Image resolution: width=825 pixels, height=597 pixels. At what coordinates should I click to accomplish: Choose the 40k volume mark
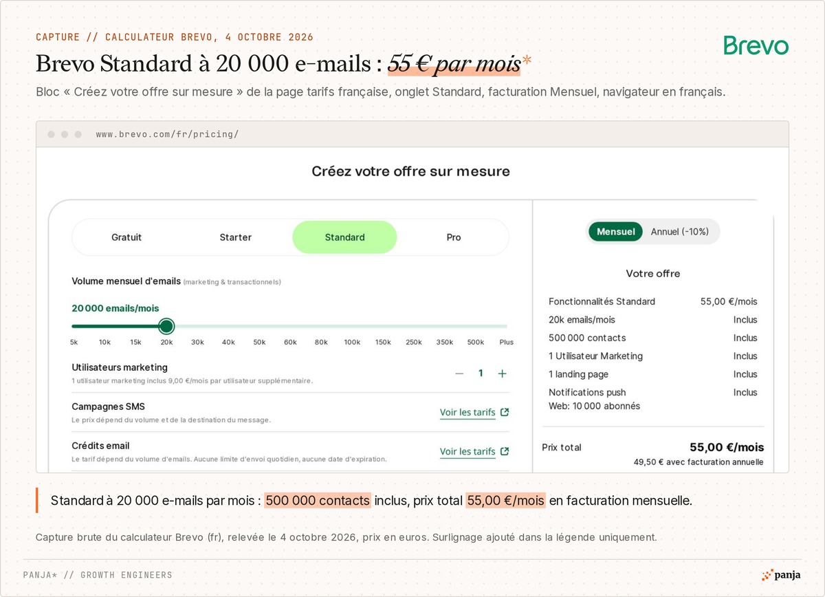click(228, 342)
